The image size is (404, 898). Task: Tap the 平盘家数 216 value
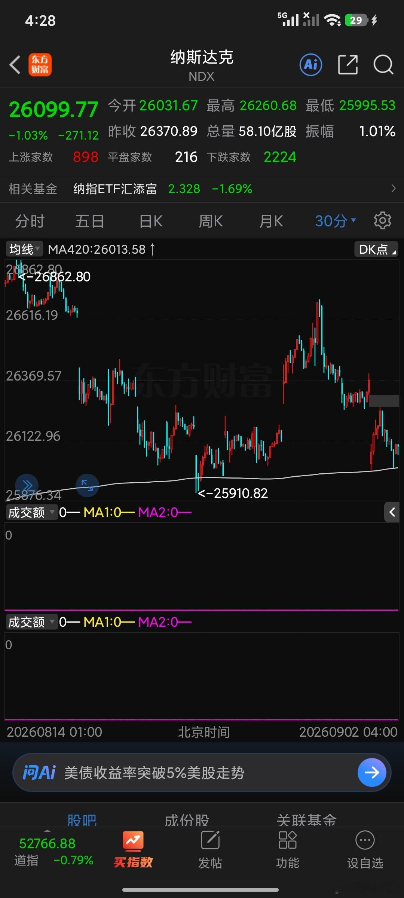click(x=186, y=157)
